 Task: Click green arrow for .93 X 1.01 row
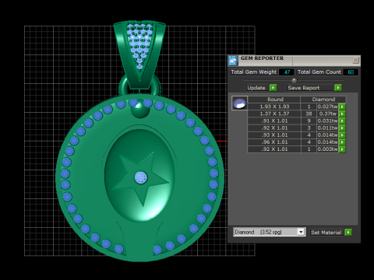coord(342,135)
